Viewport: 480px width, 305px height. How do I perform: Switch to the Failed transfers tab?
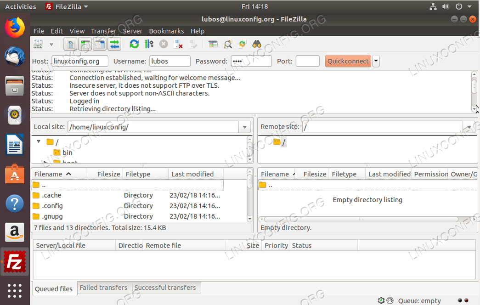(x=103, y=287)
